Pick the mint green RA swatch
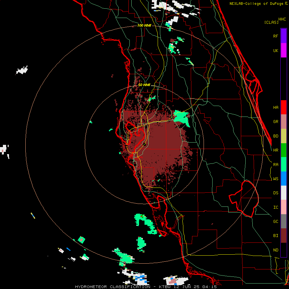289x289 pixels. pyautogui.click(x=284, y=164)
